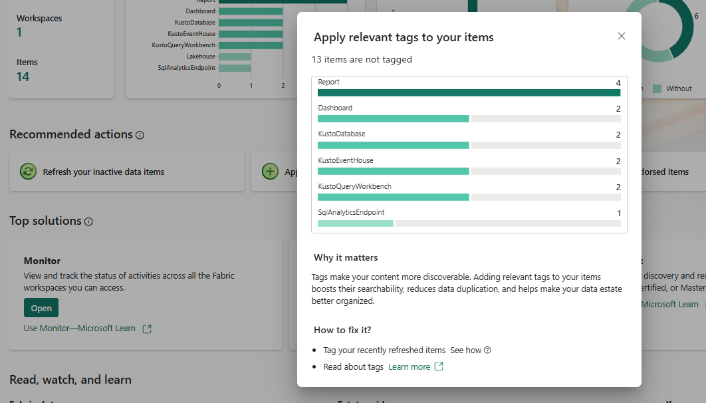
Task: Select the KustoQueryWorkbench bar in dialog
Action: 394,197
